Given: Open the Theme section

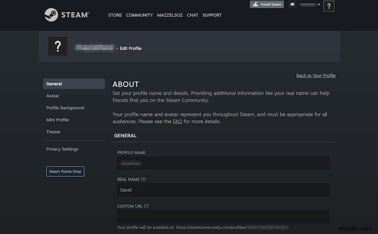Looking at the screenshot, I should [53, 132].
